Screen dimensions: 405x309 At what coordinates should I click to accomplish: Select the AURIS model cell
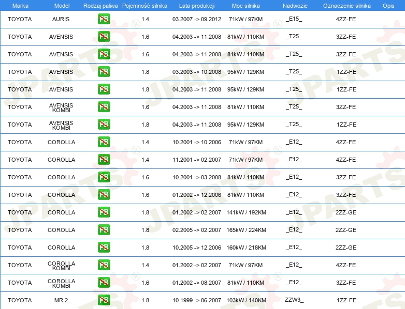[61, 19]
